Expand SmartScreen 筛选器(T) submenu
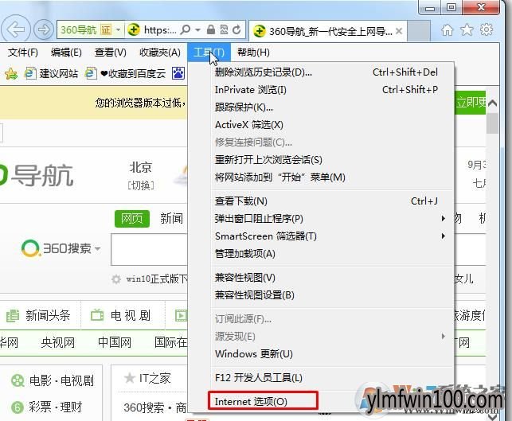Viewport: 512px width, 421px height. pyautogui.click(x=443, y=236)
